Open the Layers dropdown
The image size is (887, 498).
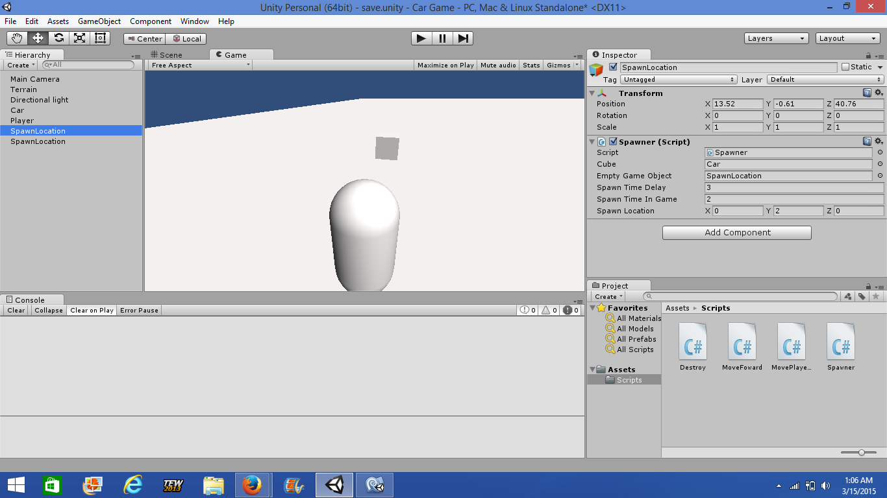pyautogui.click(x=777, y=38)
